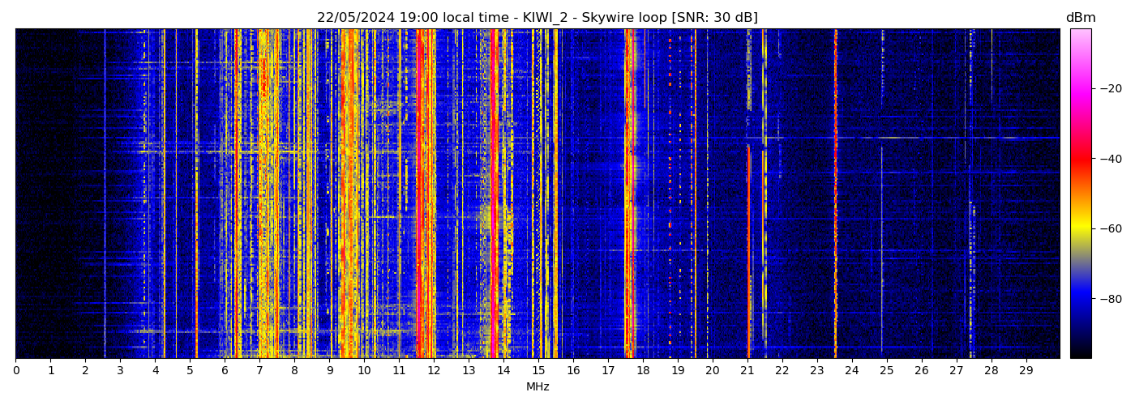Viewport: 1135px width, 405px height.
Task: Click the strong red band near 13.7 MHz
Action: pyautogui.click(x=494, y=194)
